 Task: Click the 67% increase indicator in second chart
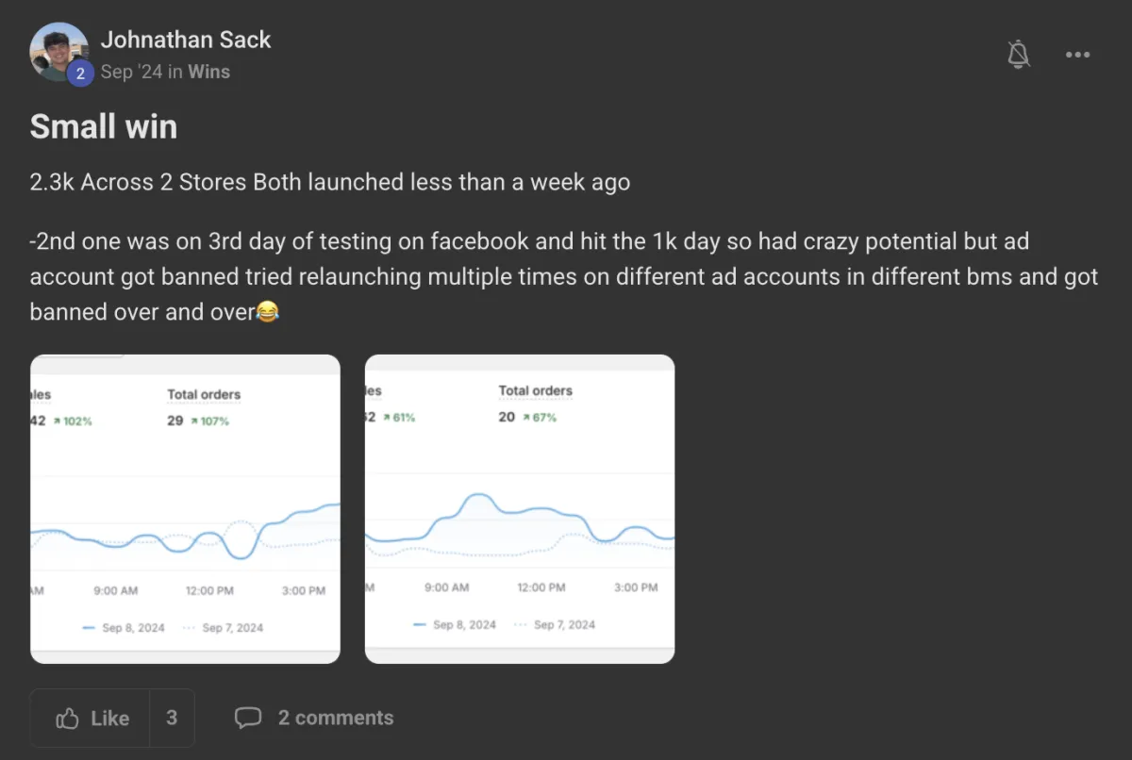539,417
